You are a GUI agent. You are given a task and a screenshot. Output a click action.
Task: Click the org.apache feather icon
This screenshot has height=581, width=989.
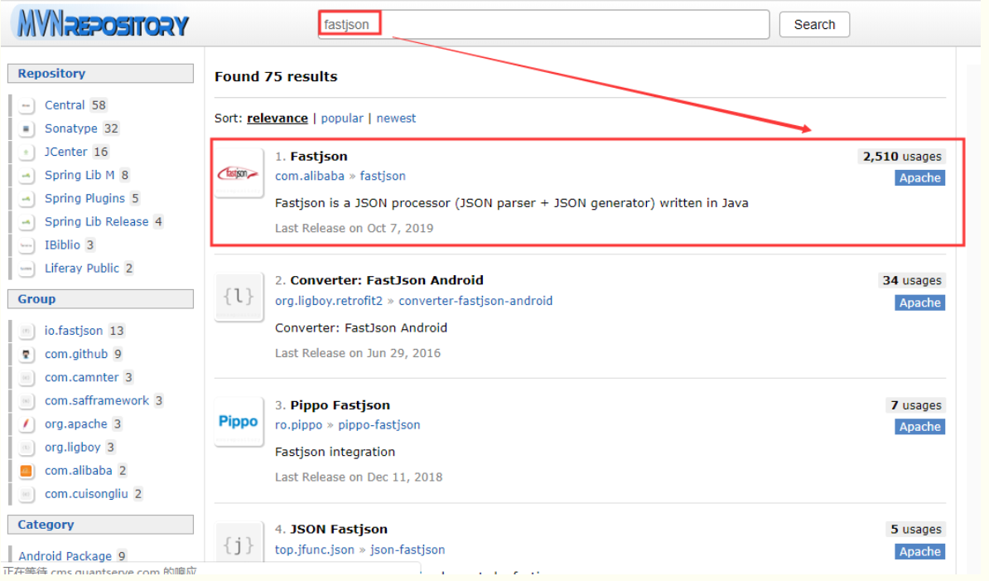[26, 424]
